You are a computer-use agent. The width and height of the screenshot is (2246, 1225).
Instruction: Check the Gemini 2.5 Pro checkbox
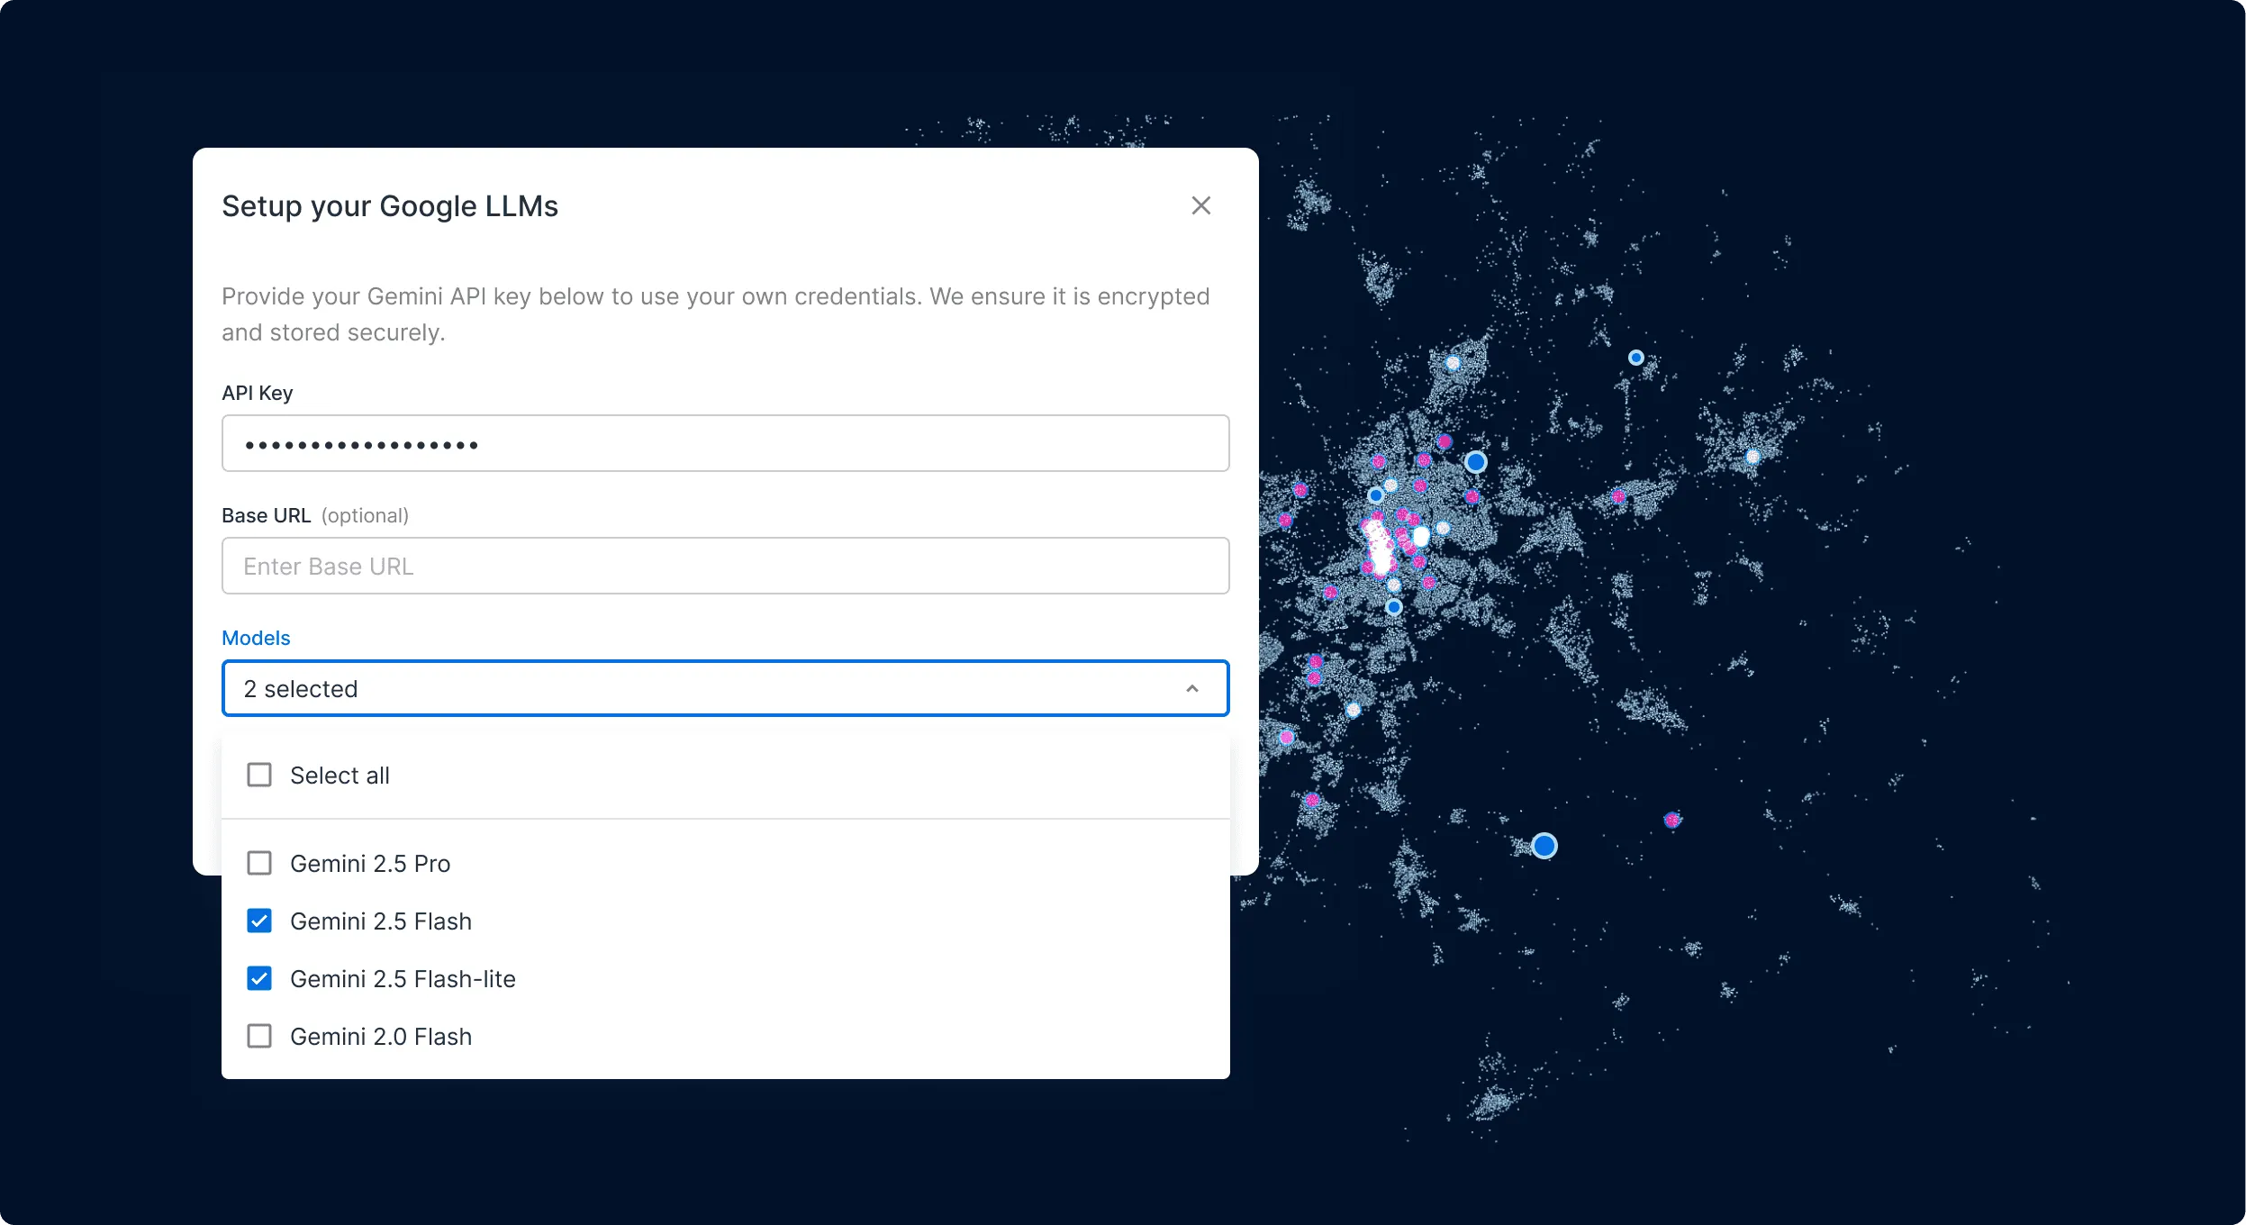point(259,862)
